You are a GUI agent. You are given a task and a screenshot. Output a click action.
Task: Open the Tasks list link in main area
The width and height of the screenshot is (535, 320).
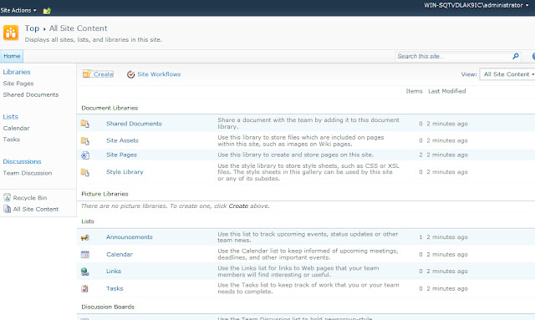(x=115, y=288)
